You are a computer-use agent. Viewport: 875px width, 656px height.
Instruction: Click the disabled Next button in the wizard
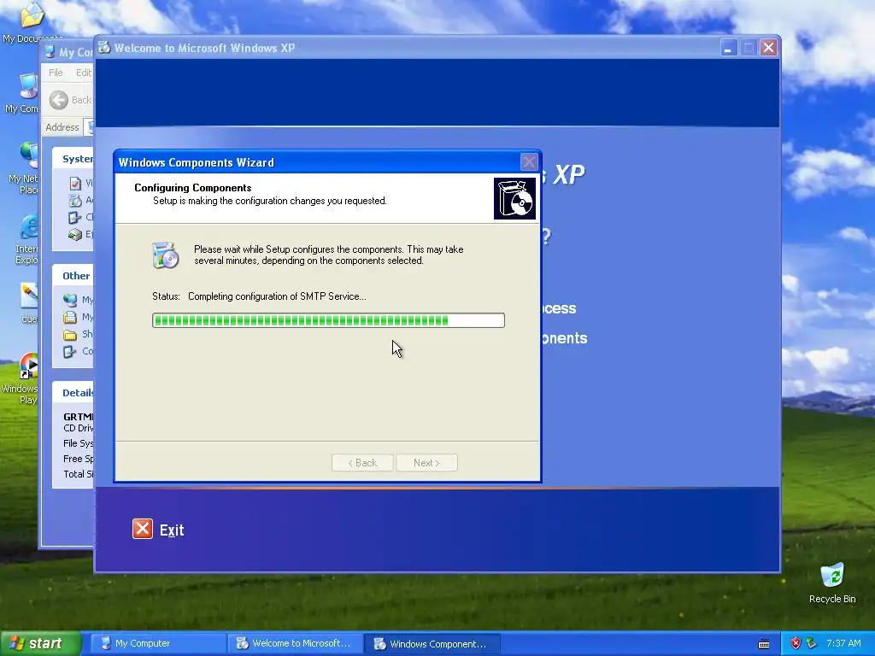click(427, 462)
